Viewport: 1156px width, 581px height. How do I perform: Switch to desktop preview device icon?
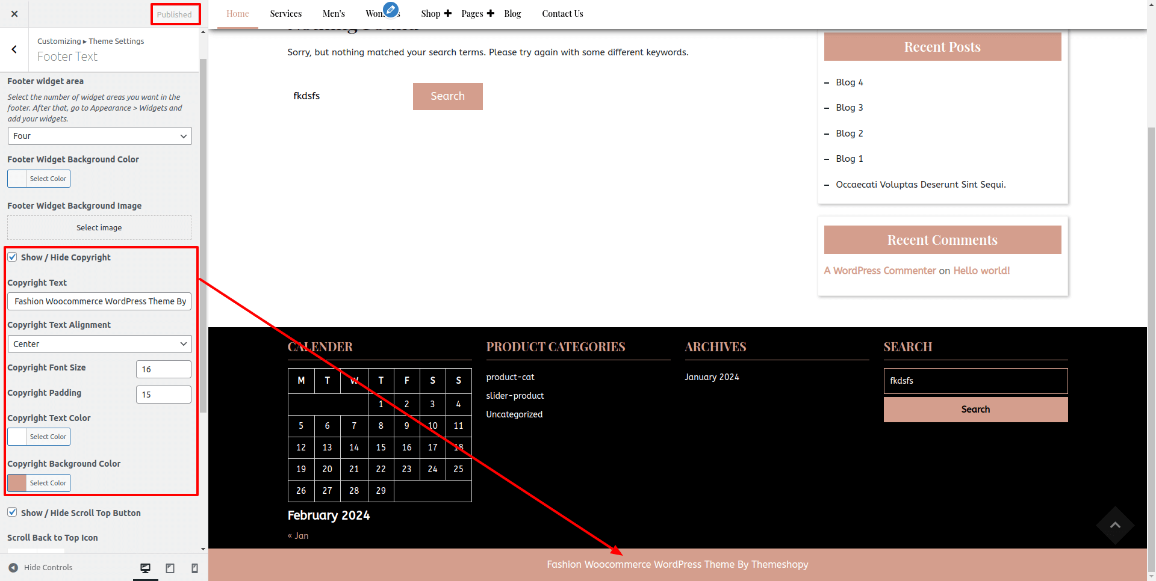click(x=145, y=568)
